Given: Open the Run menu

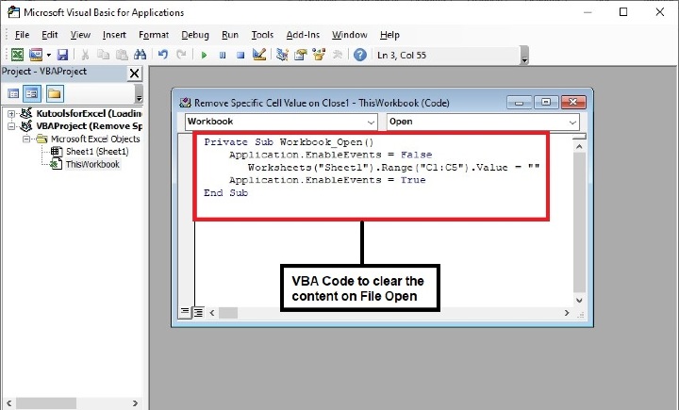Looking at the screenshot, I should pos(230,35).
